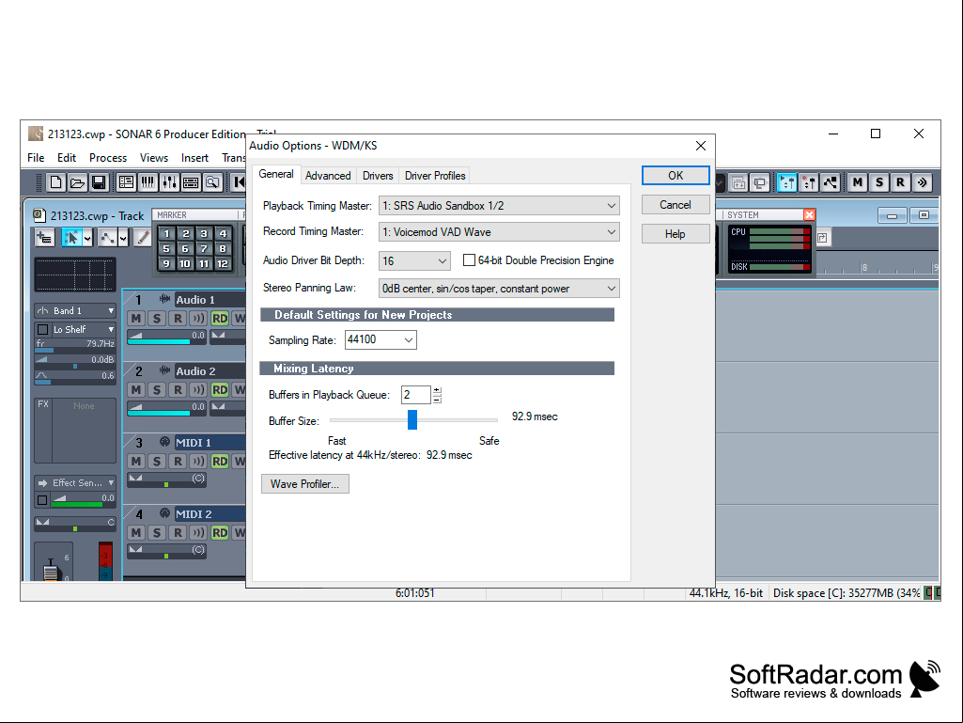Click the MIDI 1 pan slider

(x=167, y=480)
